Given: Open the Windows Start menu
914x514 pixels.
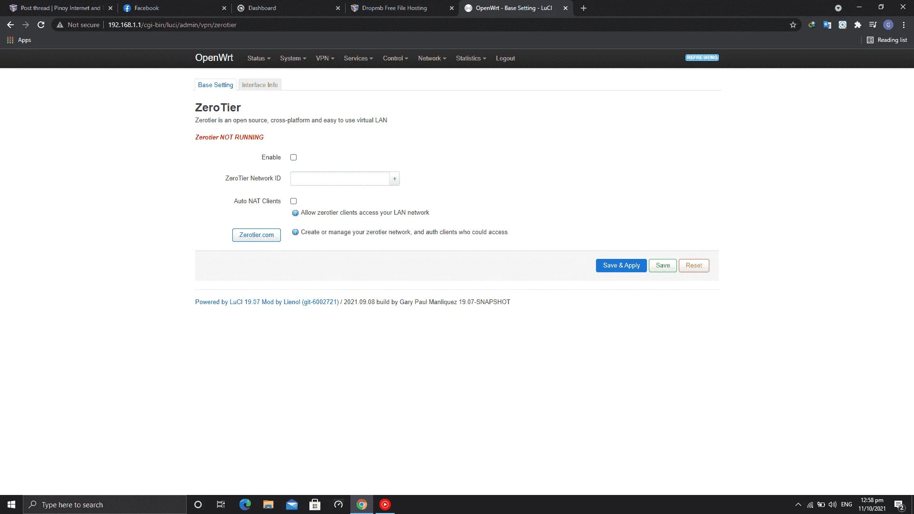Looking at the screenshot, I should pyautogui.click(x=11, y=504).
